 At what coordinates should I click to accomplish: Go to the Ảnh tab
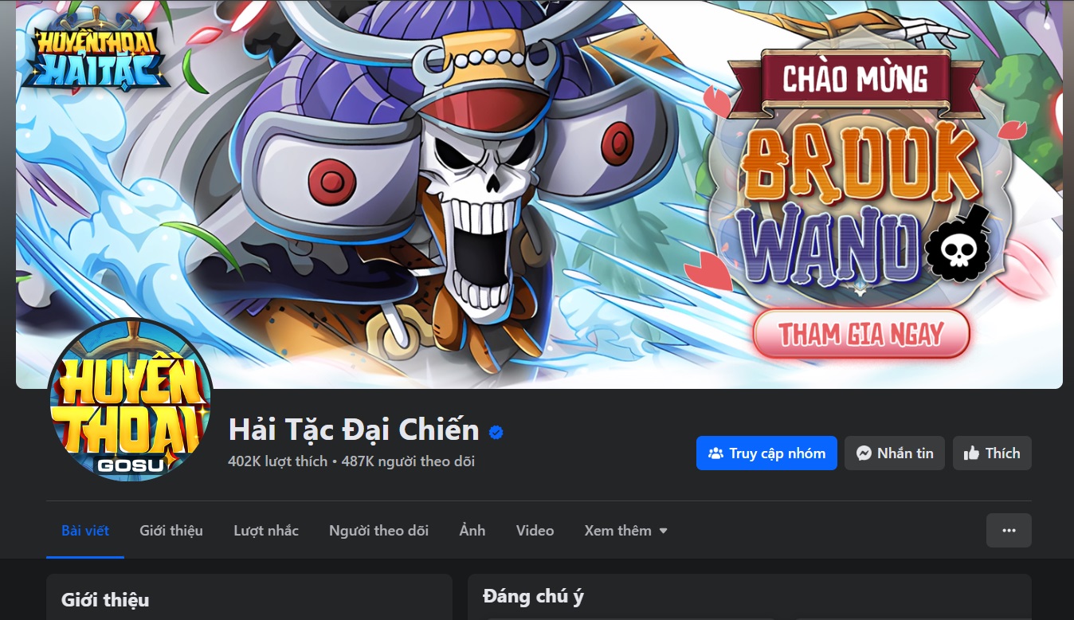(x=472, y=530)
